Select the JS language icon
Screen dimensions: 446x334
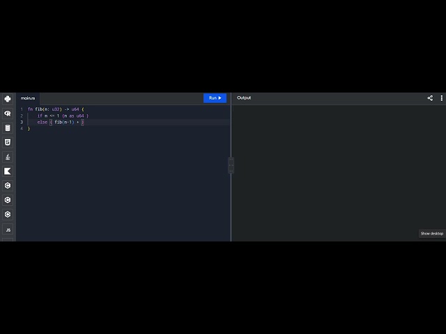8,230
